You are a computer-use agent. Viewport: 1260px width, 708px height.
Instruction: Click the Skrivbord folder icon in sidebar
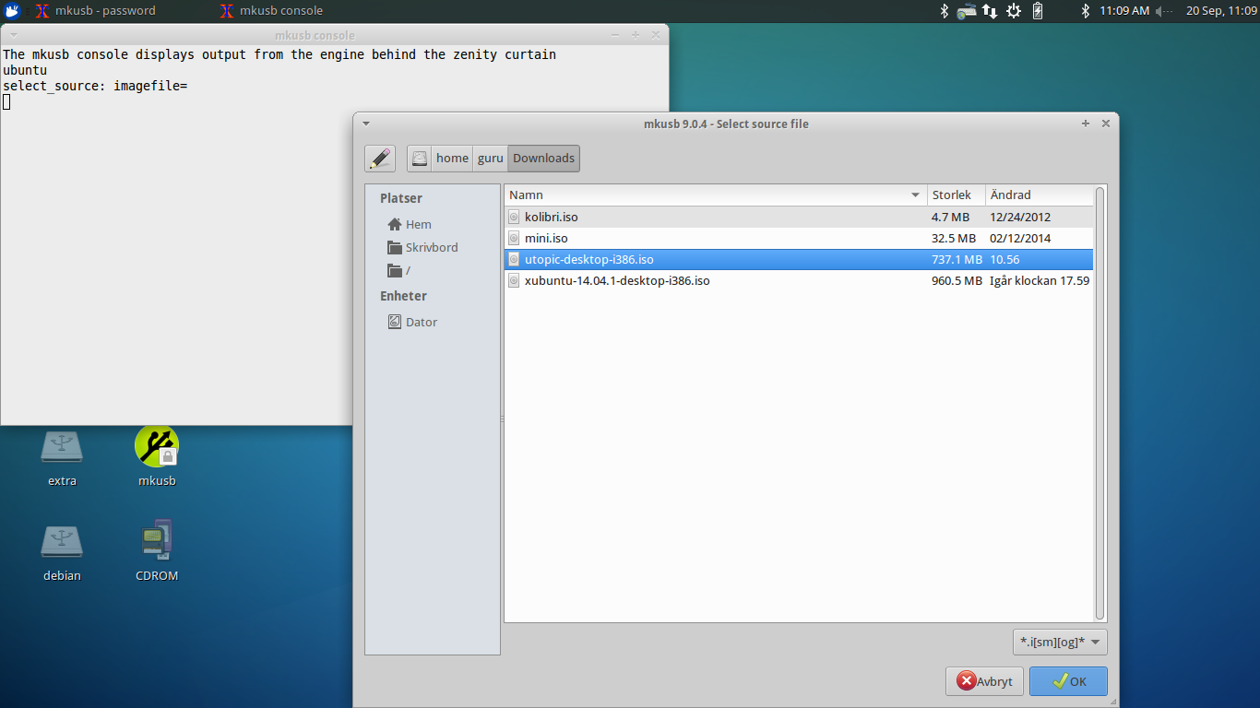coord(395,248)
